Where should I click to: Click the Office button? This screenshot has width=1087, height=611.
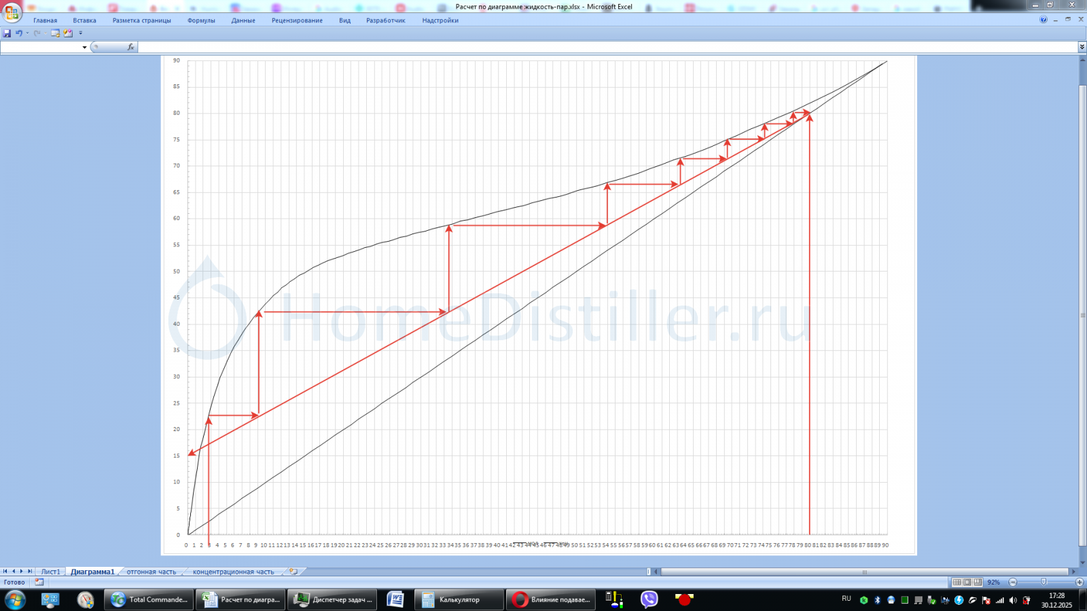click(12, 12)
